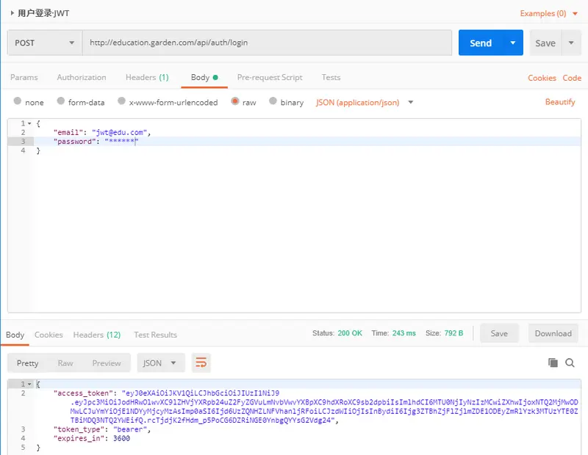
Task: Open the response format JSON dropdown
Action: click(x=161, y=363)
